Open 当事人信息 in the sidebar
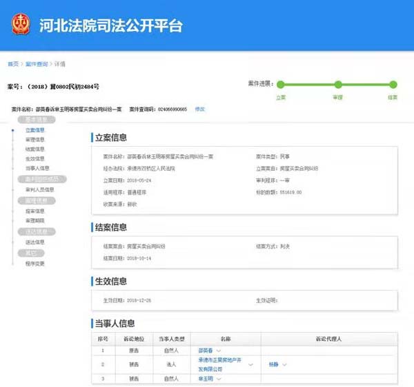 [x=37, y=167]
